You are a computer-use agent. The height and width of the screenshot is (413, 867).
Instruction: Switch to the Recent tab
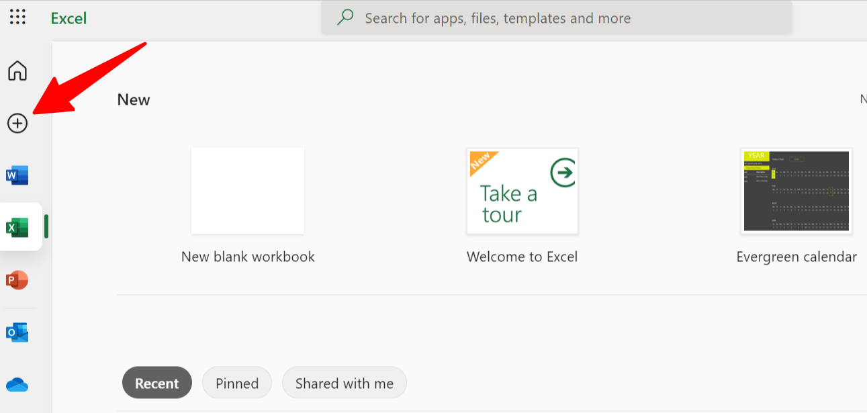pyautogui.click(x=157, y=383)
